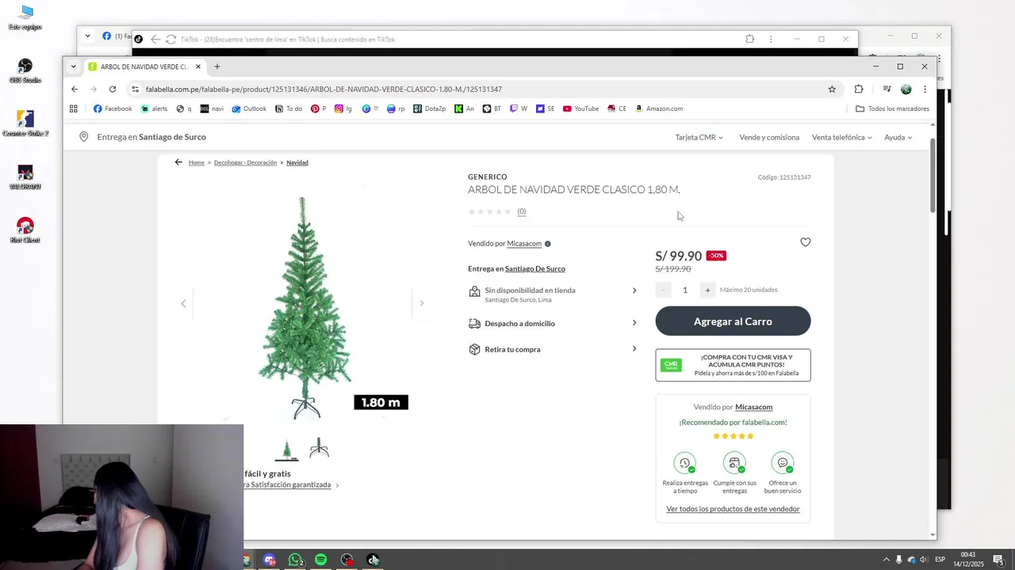The height and width of the screenshot is (570, 1015).
Task: Open Todos los marcadores folder
Action: [x=892, y=108]
